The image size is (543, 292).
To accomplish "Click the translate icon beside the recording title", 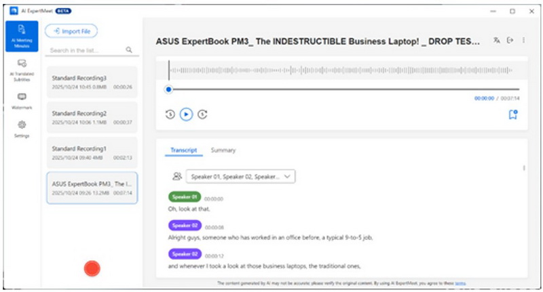I will click(496, 40).
